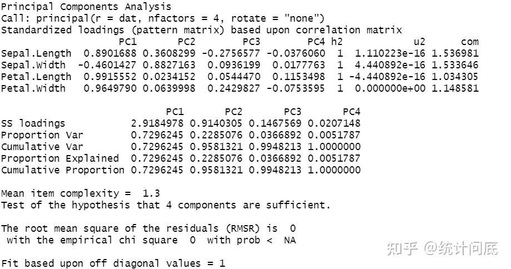Click the com column header
Viewport: 511px width, 269px height.
(470, 42)
